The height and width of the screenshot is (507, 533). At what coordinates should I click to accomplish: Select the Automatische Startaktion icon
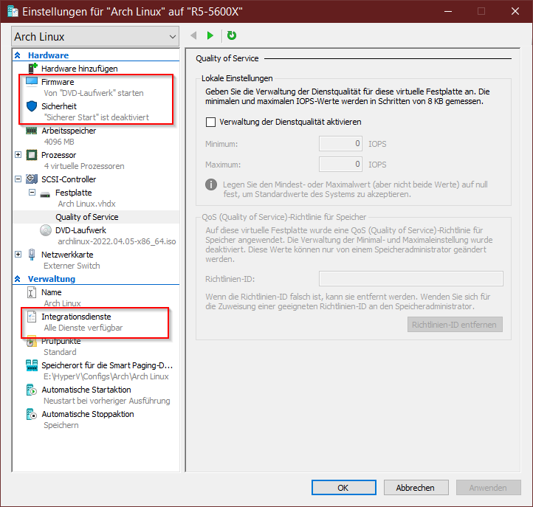click(31, 390)
